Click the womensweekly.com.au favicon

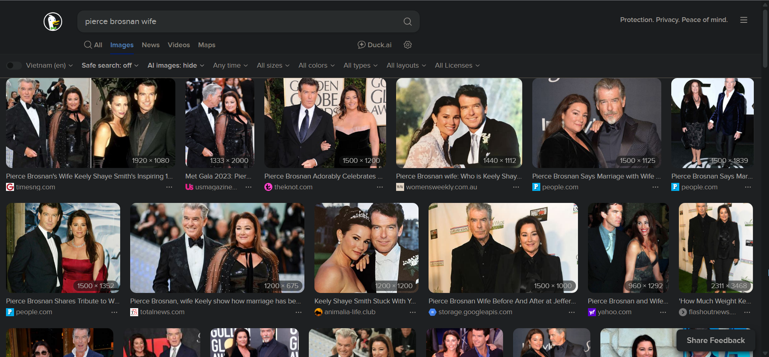[400, 187]
